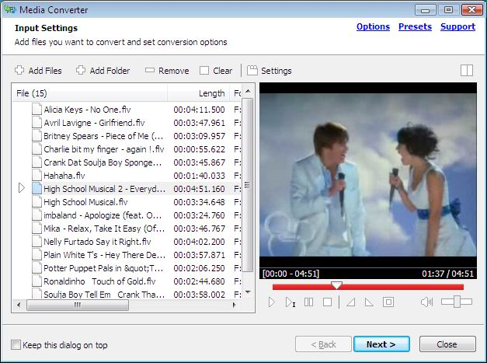The width and height of the screenshot is (487, 363).
Task: Click the Back button
Action: point(323,344)
